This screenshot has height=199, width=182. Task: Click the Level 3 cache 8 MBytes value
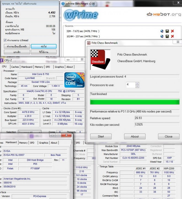click(62, 124)
